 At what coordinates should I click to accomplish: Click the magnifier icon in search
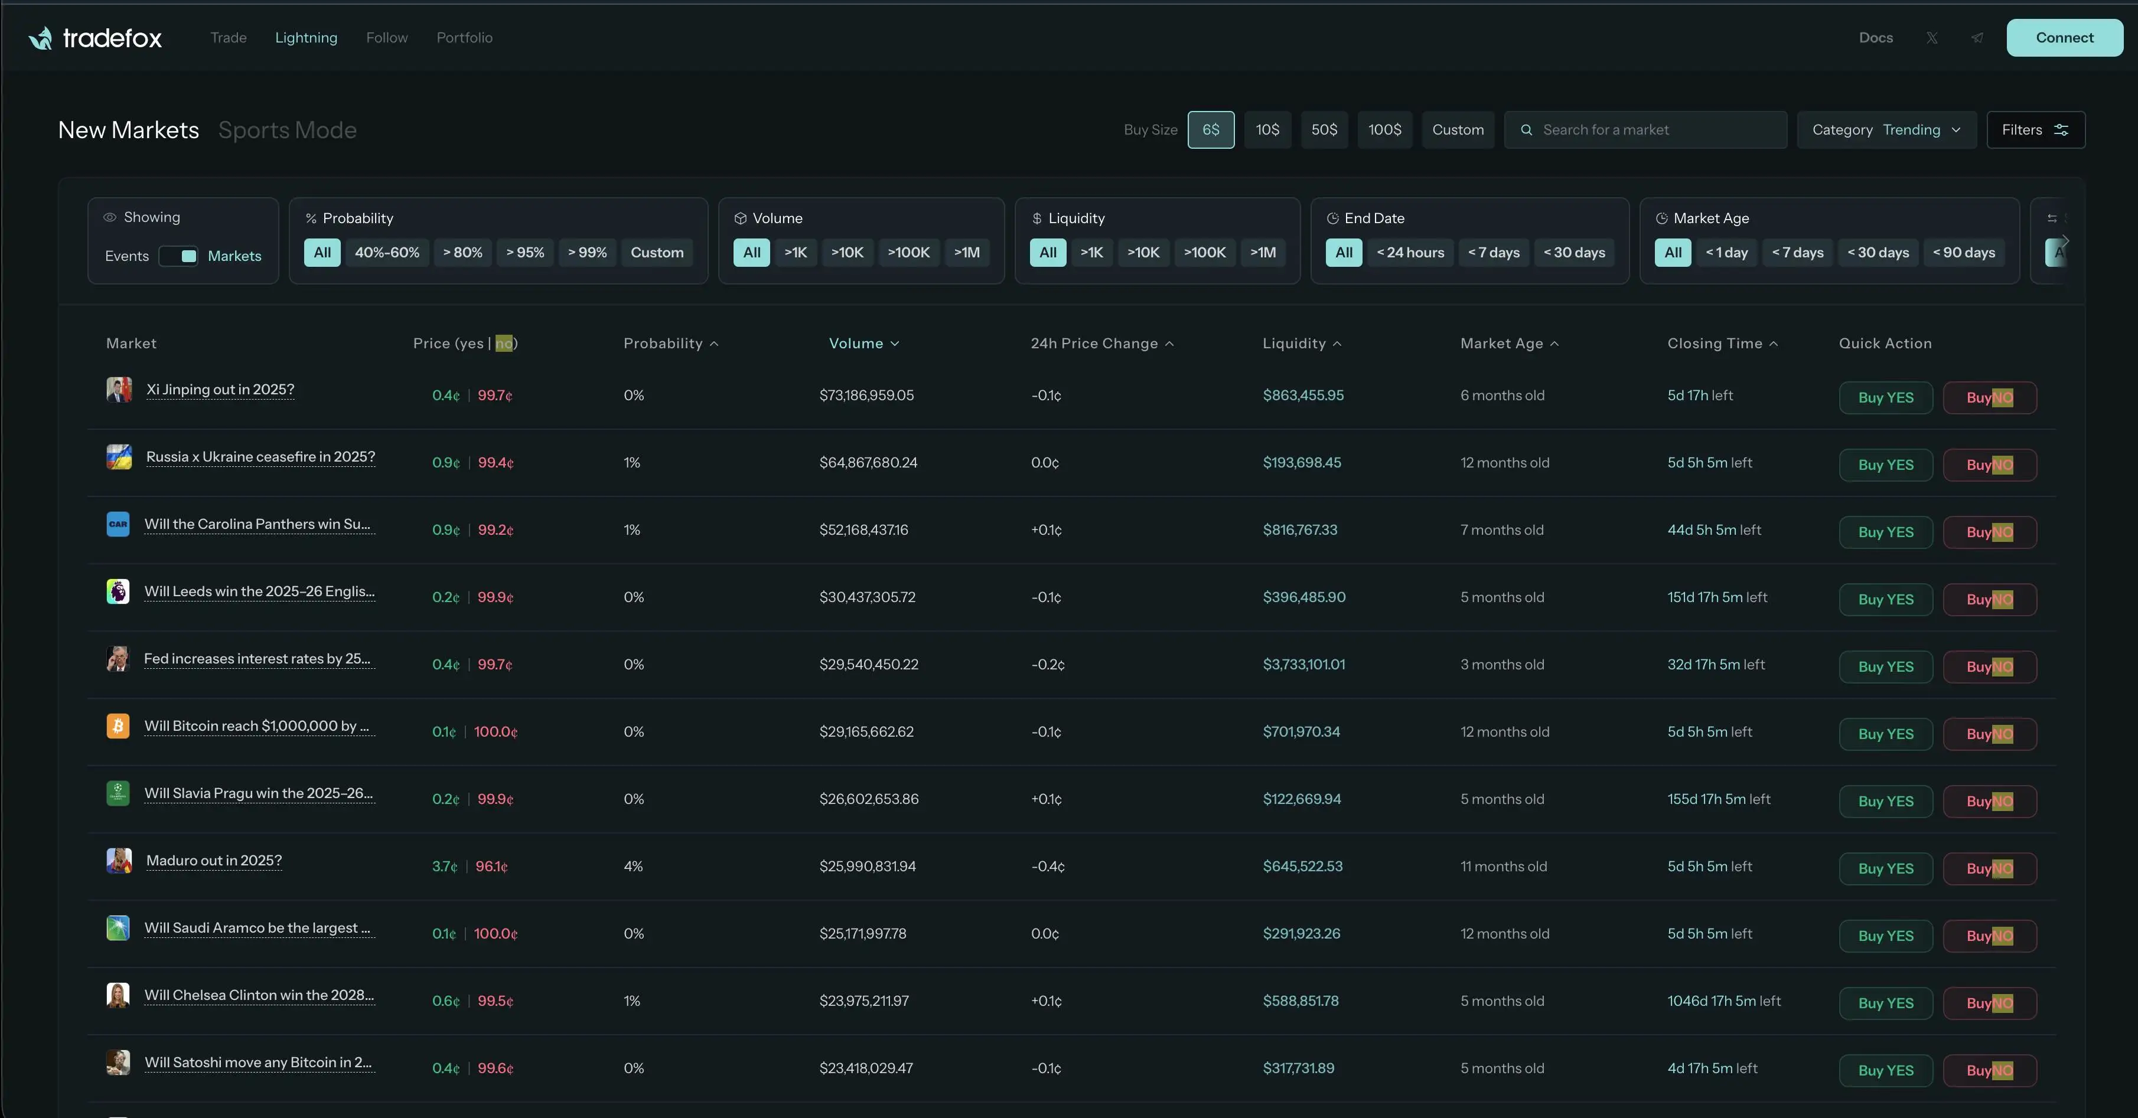pyautogui.click(x=1526, y=130)
